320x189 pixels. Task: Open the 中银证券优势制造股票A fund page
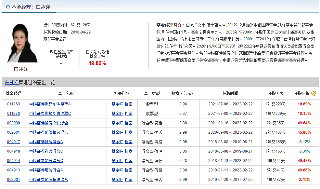(50, 104)
